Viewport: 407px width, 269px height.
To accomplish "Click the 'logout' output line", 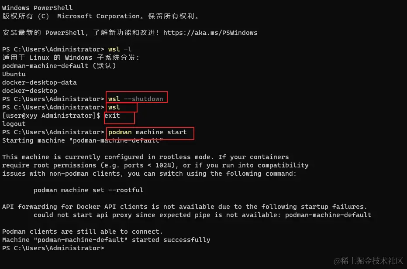I will click(14, 124).
